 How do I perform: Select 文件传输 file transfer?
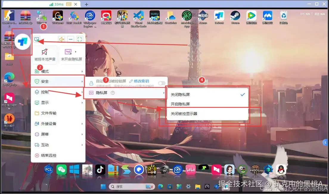(58, 113)
